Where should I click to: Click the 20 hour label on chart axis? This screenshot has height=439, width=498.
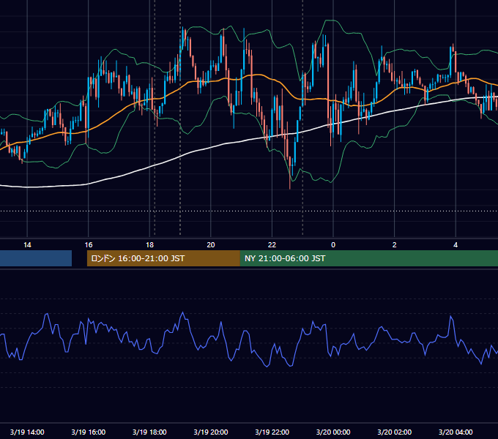pyautogui.click(x=211, y=245)
